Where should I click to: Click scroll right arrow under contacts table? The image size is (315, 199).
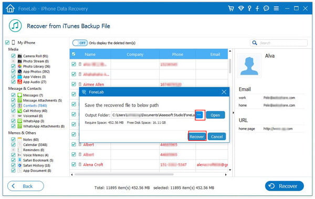coord(226,174)
